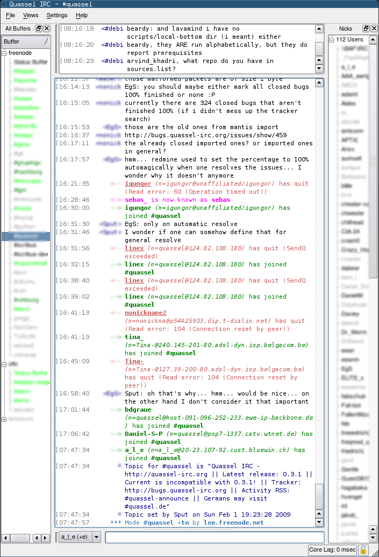Click the lock icon beside Core Lag
The width and height of the screenshot is (379, 557).
tap(363, 550)
